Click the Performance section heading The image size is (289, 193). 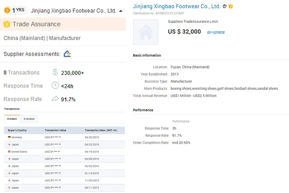pos(143,110)
